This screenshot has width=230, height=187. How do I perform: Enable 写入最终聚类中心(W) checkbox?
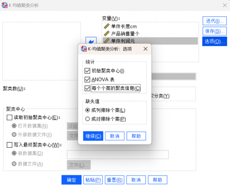click(9, 145)
